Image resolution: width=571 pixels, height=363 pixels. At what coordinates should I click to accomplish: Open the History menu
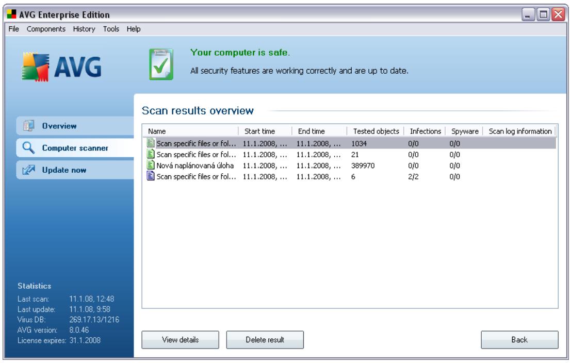pyautogui.click(x=84, y=29)
